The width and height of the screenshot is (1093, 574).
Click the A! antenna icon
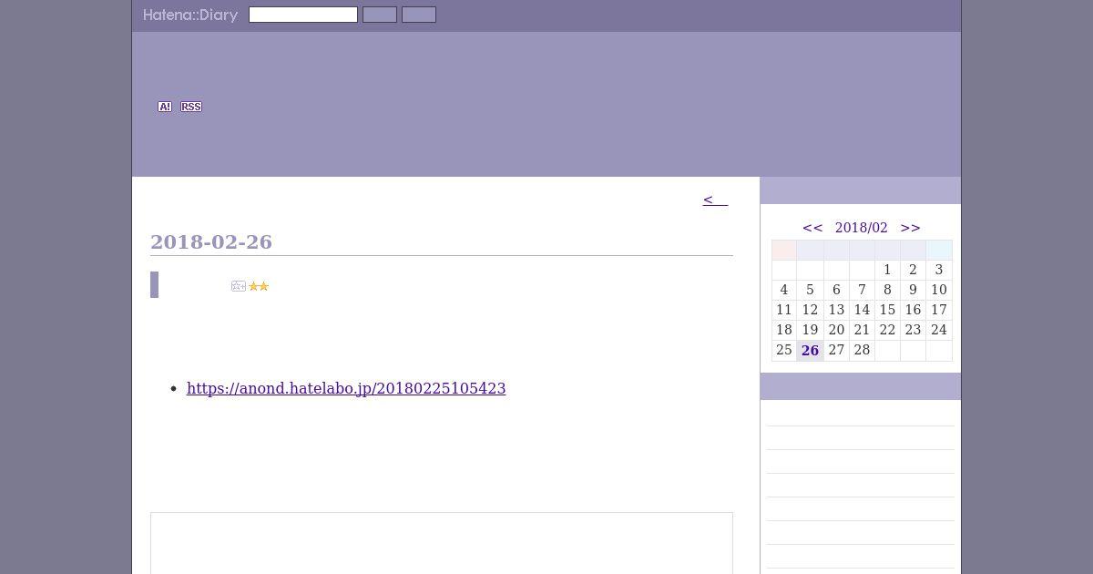(x=165, y=107)
